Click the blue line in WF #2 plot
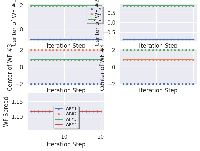200x151 pixels. [158, 39]
